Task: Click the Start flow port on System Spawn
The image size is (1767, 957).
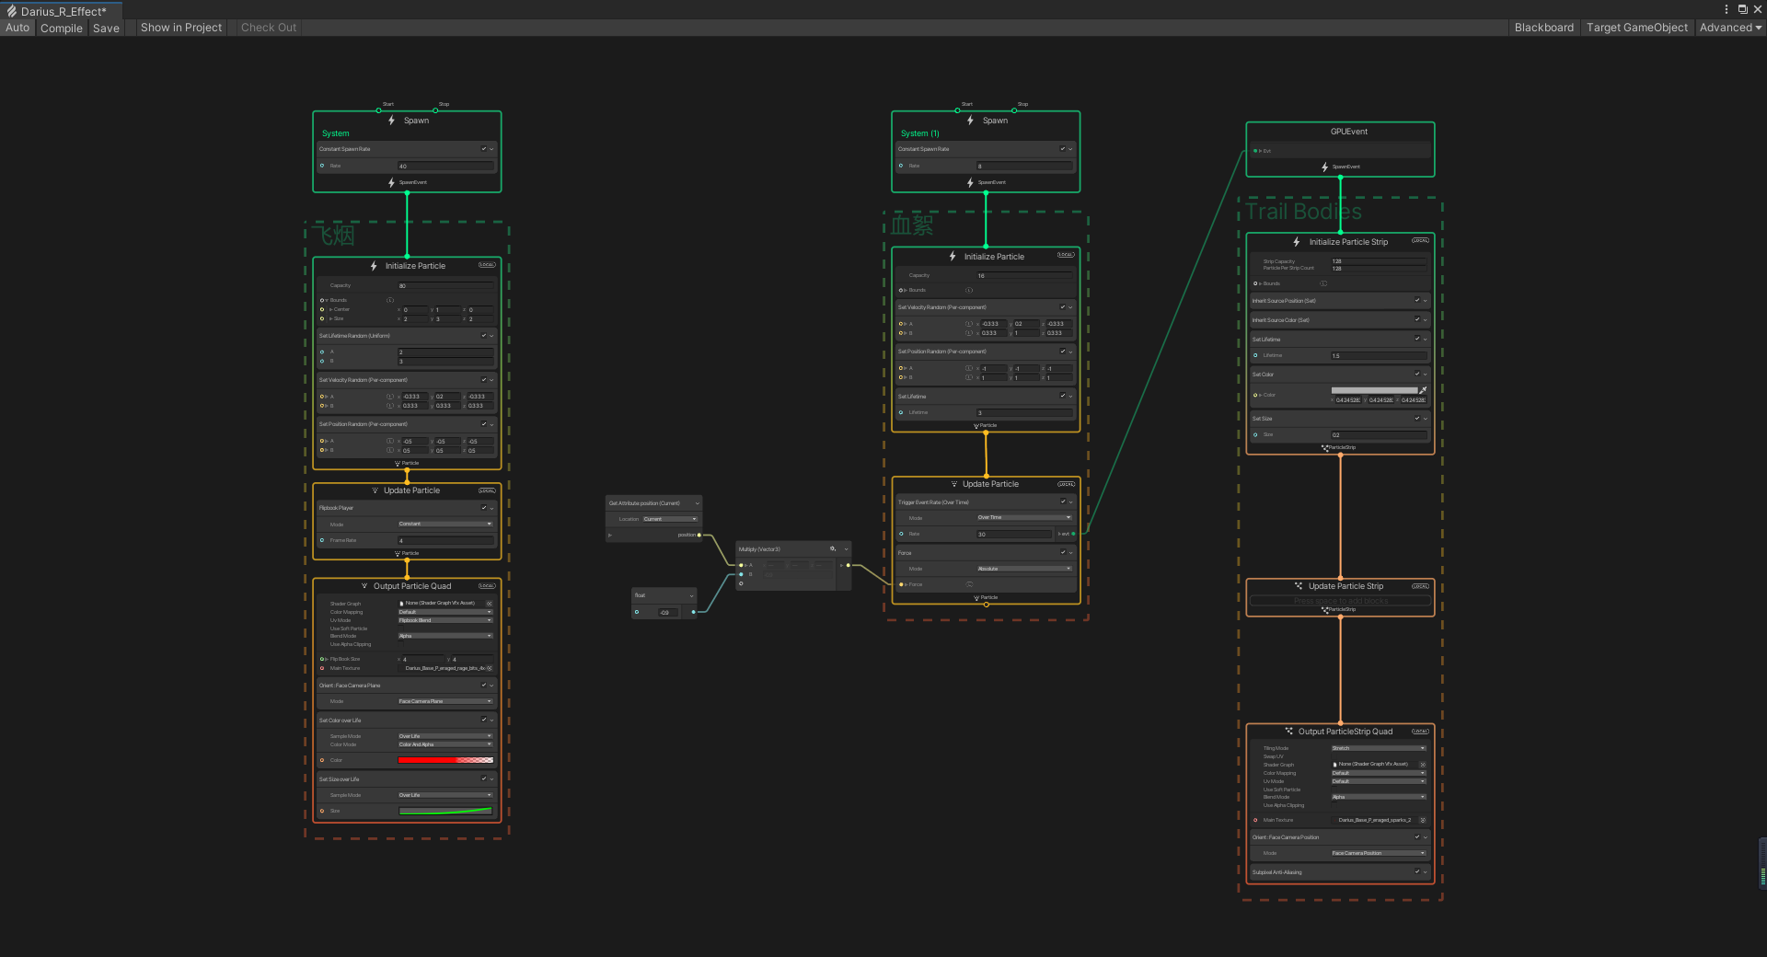Action: 378,110
